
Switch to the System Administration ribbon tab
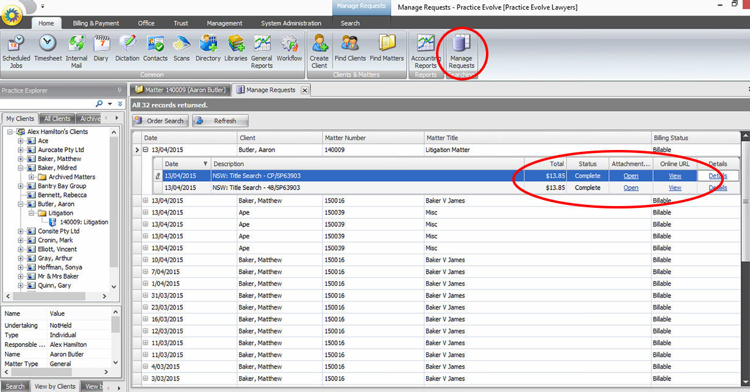[291, 23]
